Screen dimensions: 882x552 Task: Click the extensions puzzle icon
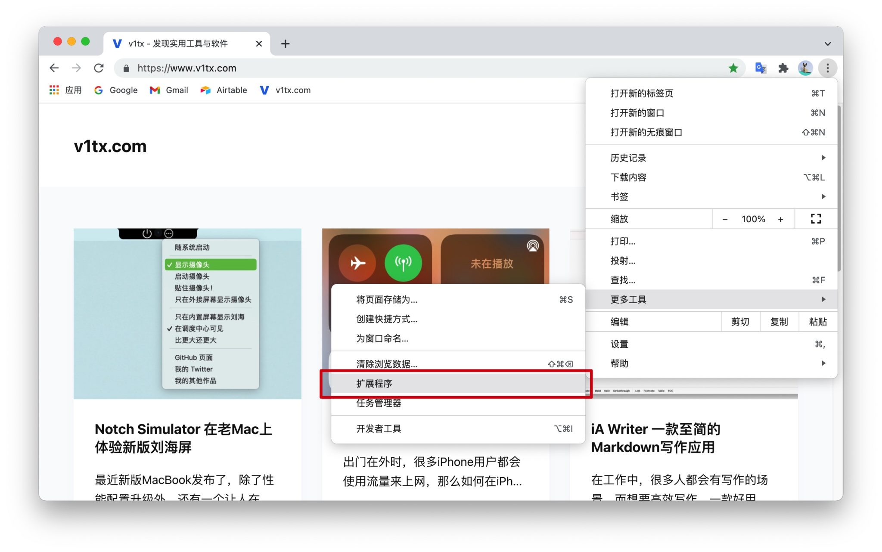click(x=784, y=68)
